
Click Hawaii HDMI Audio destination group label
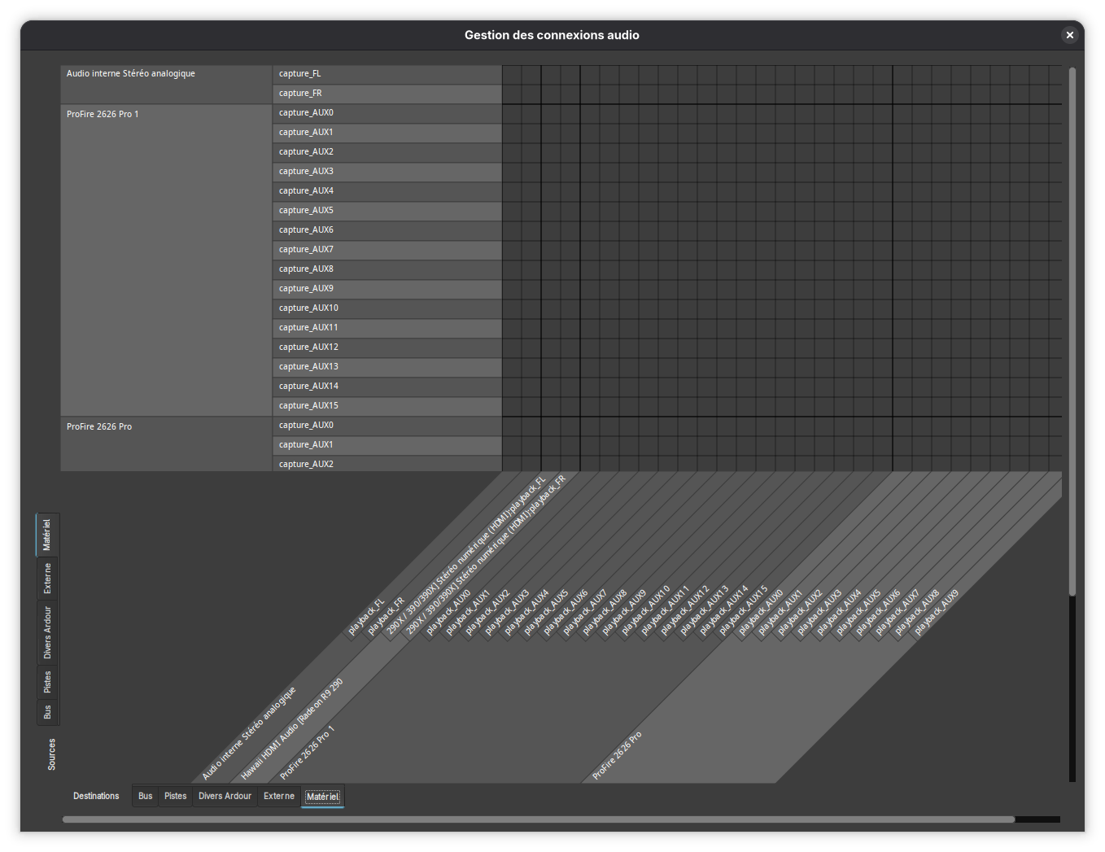click(291, 730)
